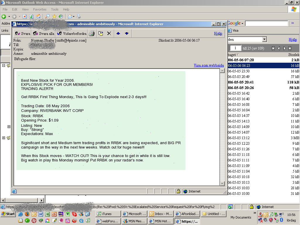Viewport: 300px width, 225px height.
Task: Click the Svara reply button
Action: (23, 33)
